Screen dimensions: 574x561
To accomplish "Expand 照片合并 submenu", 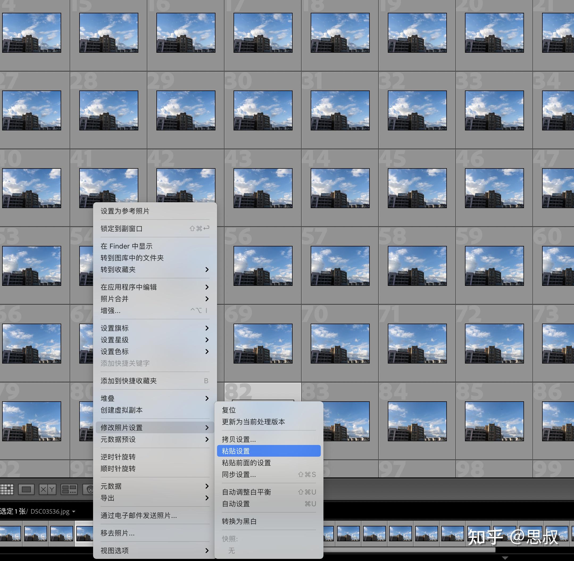I will click(155, 299).
